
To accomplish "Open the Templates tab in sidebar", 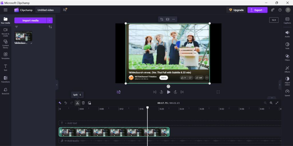I will tap(5, 56).
